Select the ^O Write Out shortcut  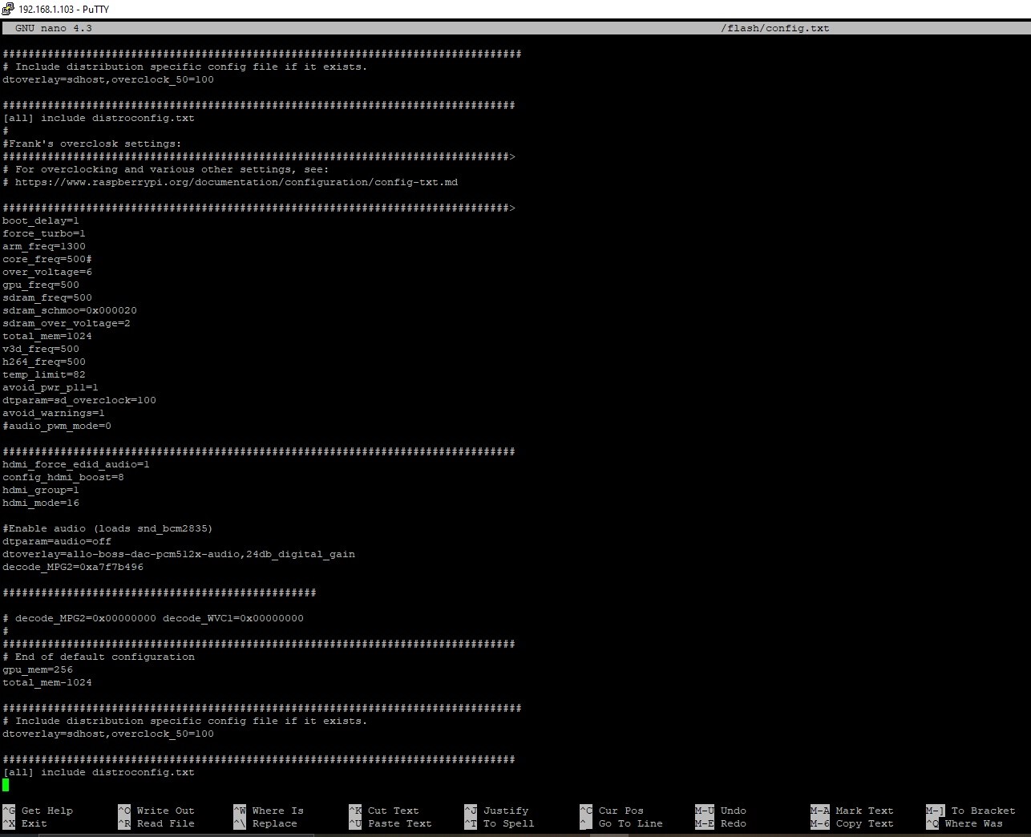(156, 811)
